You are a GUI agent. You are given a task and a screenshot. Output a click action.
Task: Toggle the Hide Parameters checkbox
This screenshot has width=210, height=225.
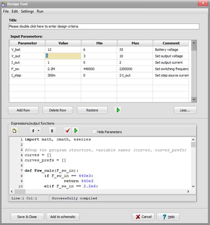[x=94, y=132]
